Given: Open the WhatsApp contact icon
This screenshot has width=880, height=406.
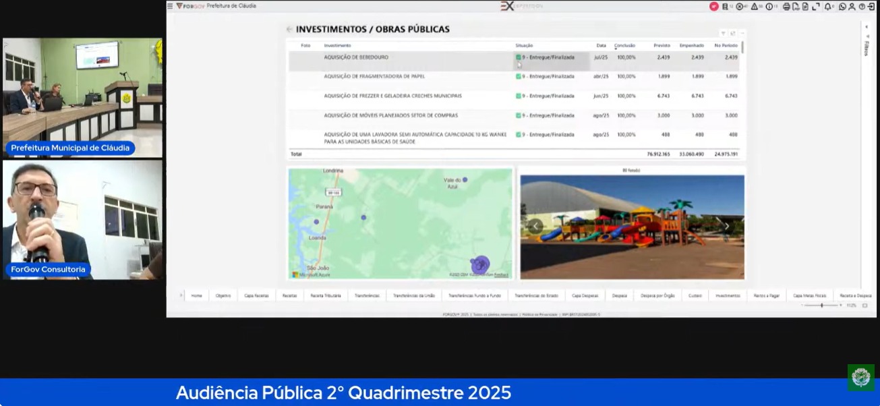Looking at the screenshot, I should pyautogui.click(x=842, y=7).
